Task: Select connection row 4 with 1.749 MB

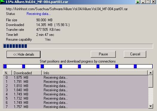Action: click(x=76, y=94)
